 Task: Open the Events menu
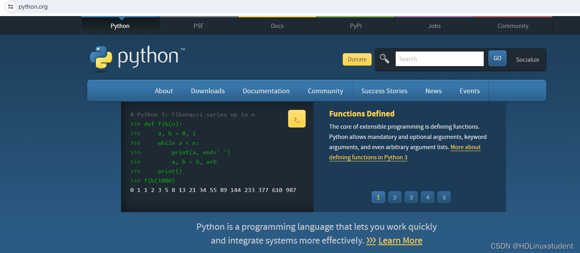tap(470, 91)
